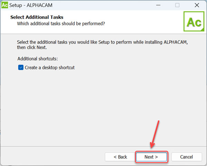Click empty space left of the Back button

click(52, 157)
